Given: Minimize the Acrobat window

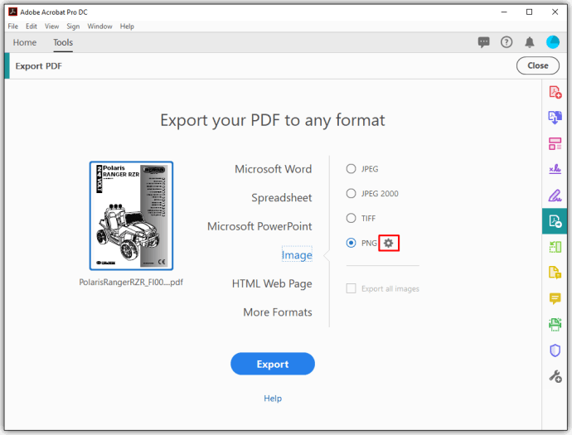Looking at the screenshot, I should pyautogui.click(x=504, y=12).
